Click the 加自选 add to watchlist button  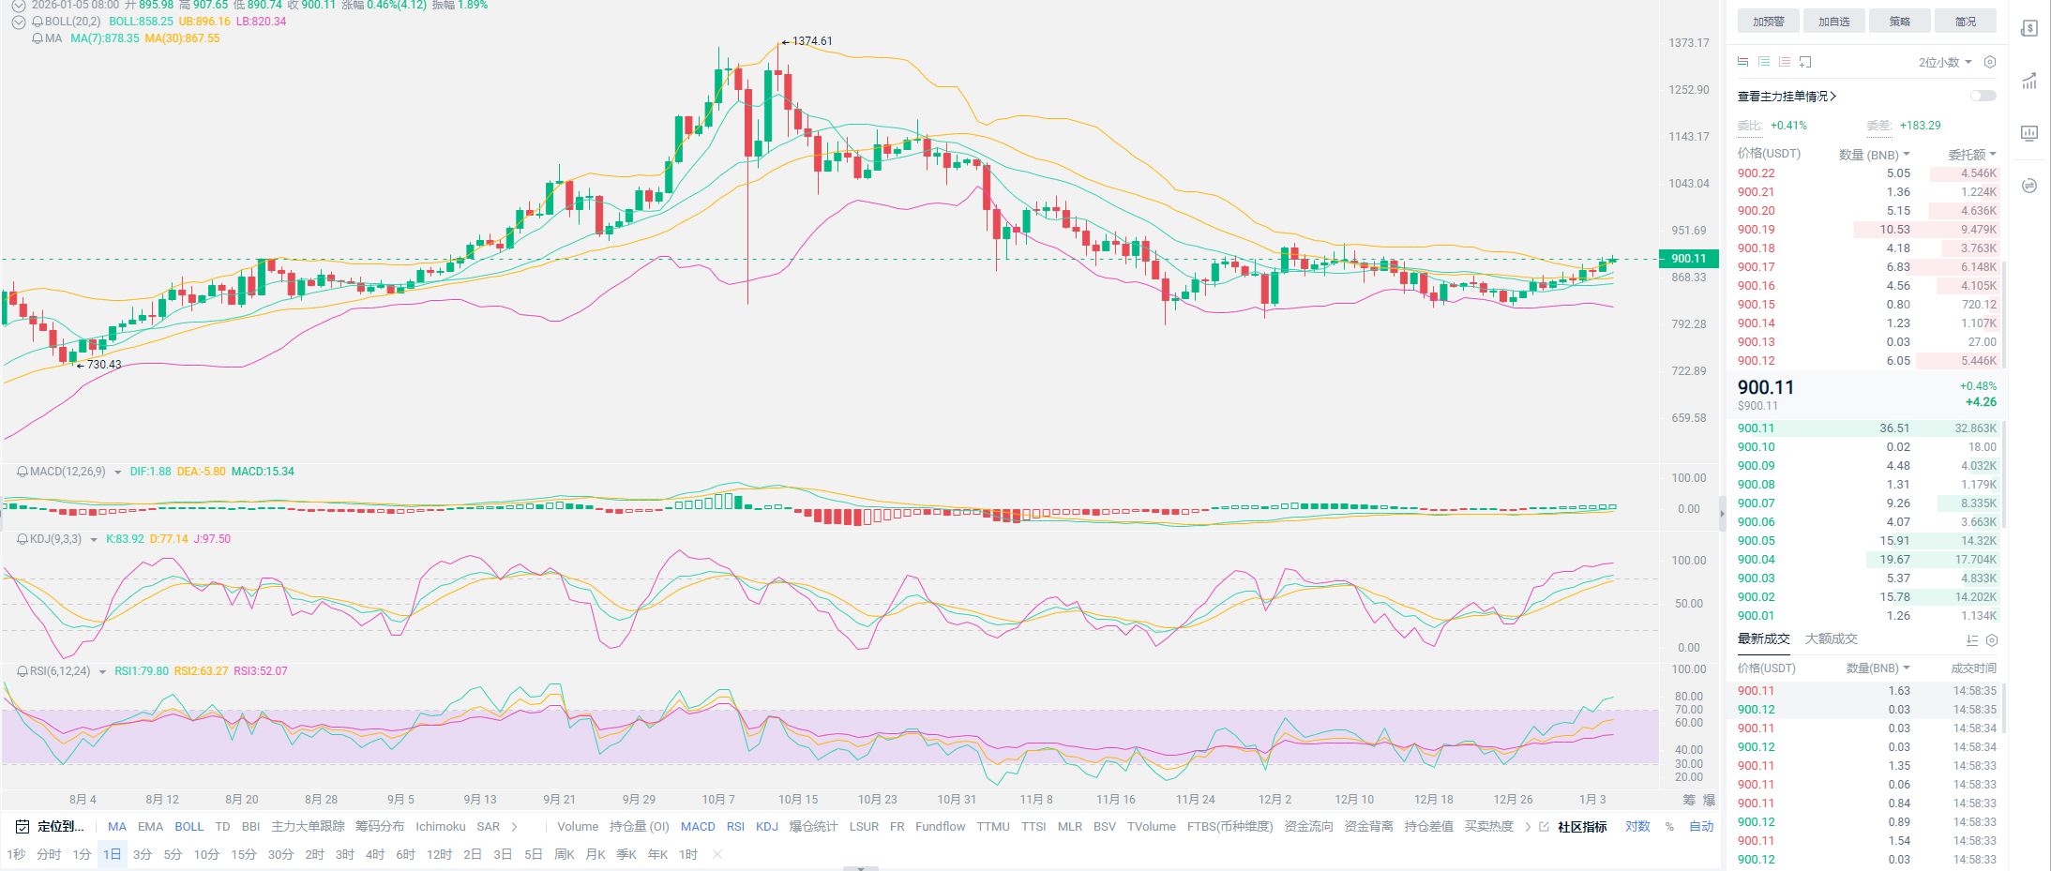pyautogui.click(x=1833, y=22)
